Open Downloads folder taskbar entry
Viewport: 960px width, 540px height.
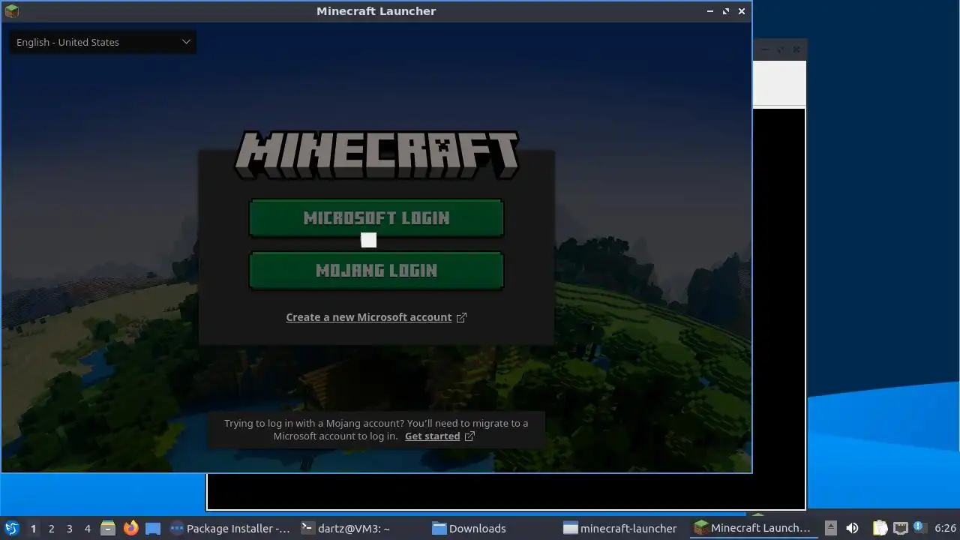[469, 528]
